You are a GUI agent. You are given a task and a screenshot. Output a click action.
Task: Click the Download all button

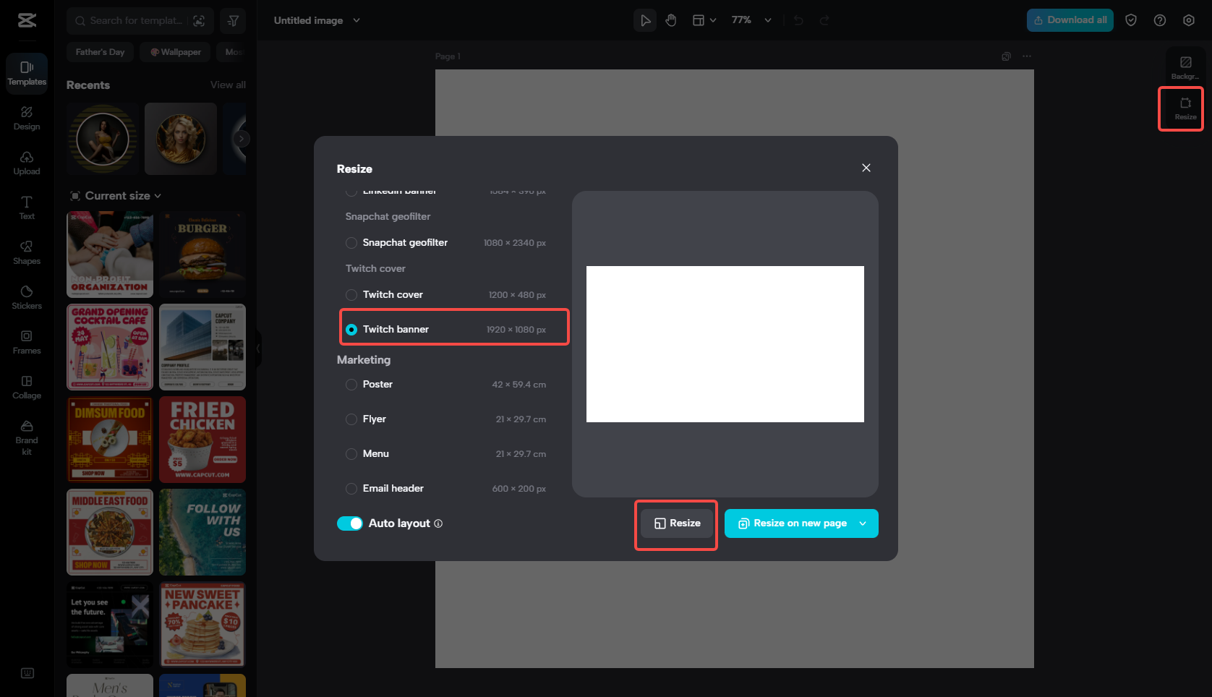1070,20
